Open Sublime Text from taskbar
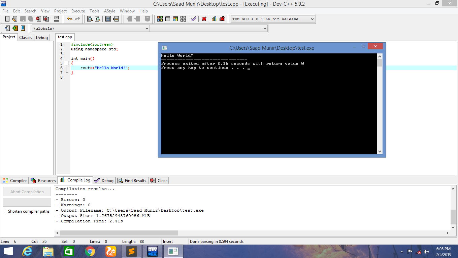This screenshot has height=258, width=458. click(x=132, y=251)
